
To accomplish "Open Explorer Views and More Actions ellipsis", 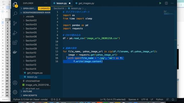I will point(46,3).
